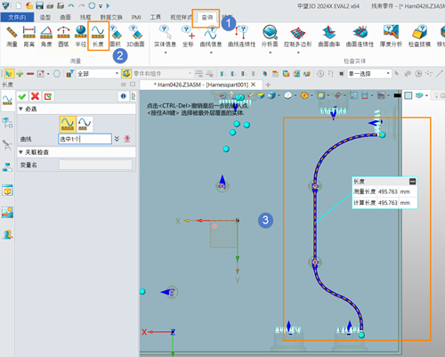Open the 厚度分析 thickness analysis tool
Image resolution: width=445 pixels, height=357 pixels.
click(x=391, y=37)
